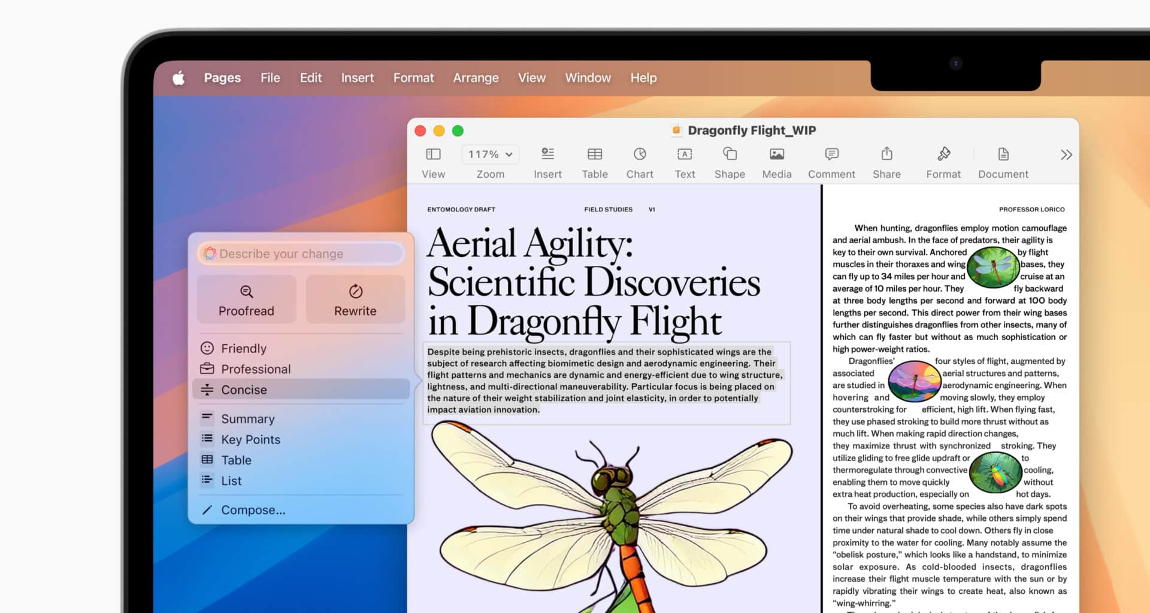Expand toolbar overflow double chevron
This screenshot has height=613, width=1150.
click(1066, 155)
